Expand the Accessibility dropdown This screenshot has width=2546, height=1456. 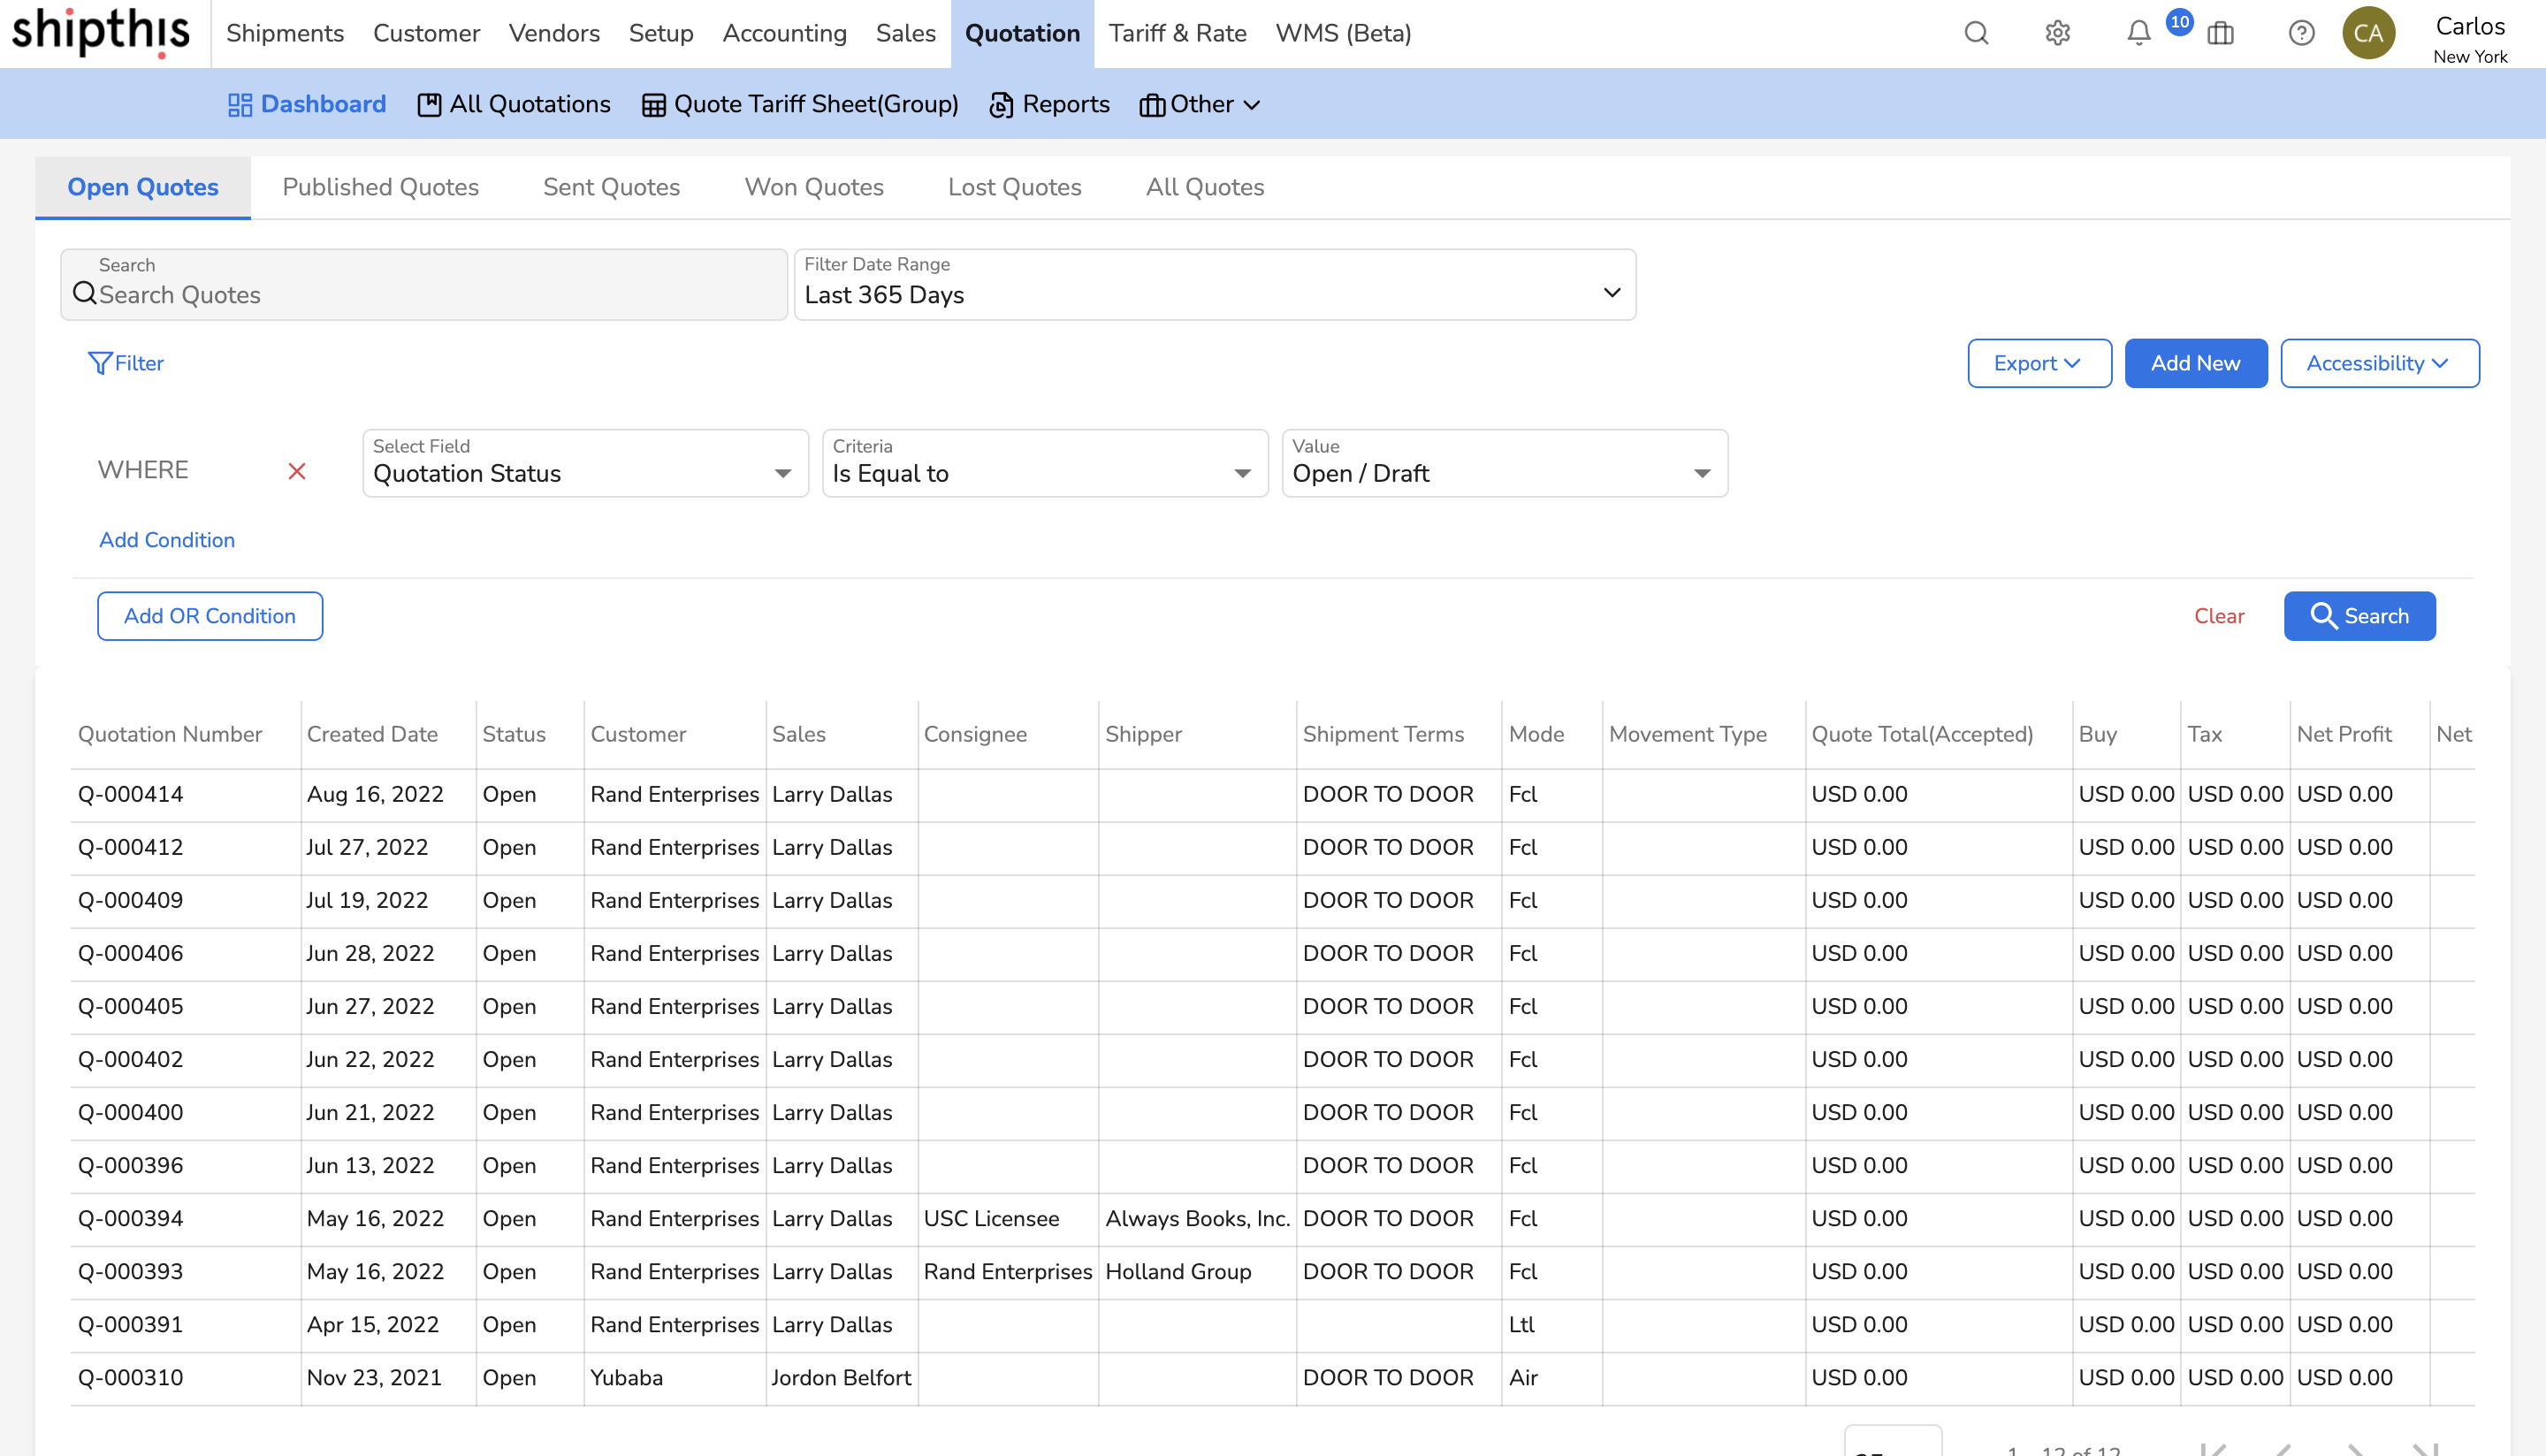(x=2379, y=363)
